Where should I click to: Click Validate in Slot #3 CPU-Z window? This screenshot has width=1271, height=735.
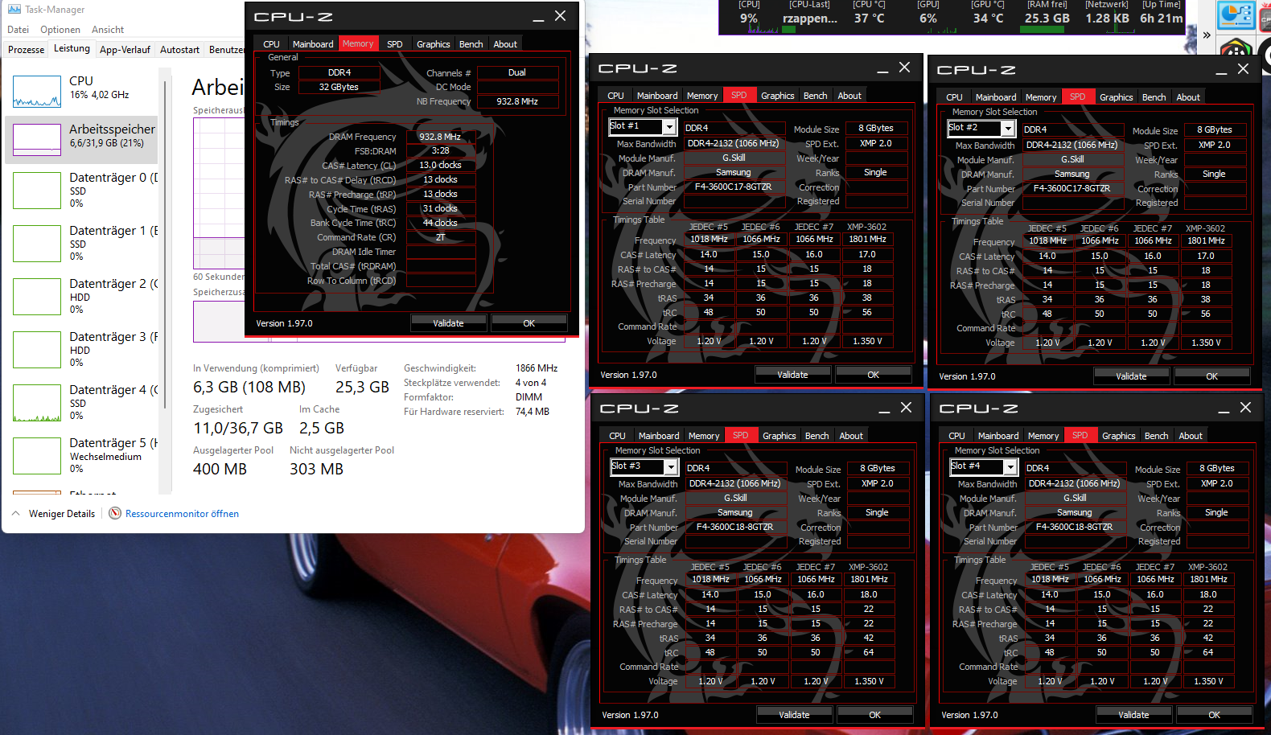(x=794, y=715)
